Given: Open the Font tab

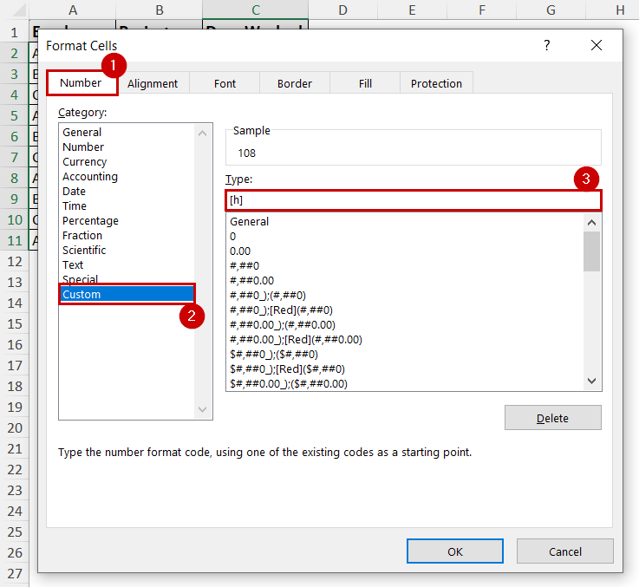Looking at the screenshot, I should (225, 83).
